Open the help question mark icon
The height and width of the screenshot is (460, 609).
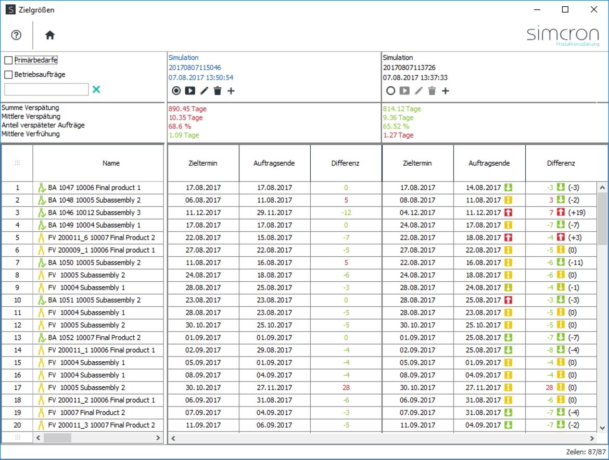tap(16, 35)
